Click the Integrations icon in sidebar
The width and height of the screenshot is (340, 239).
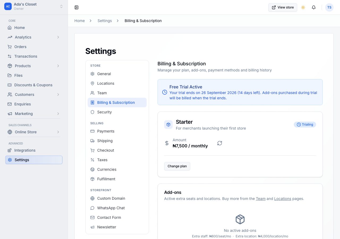(x=10, y=150)
